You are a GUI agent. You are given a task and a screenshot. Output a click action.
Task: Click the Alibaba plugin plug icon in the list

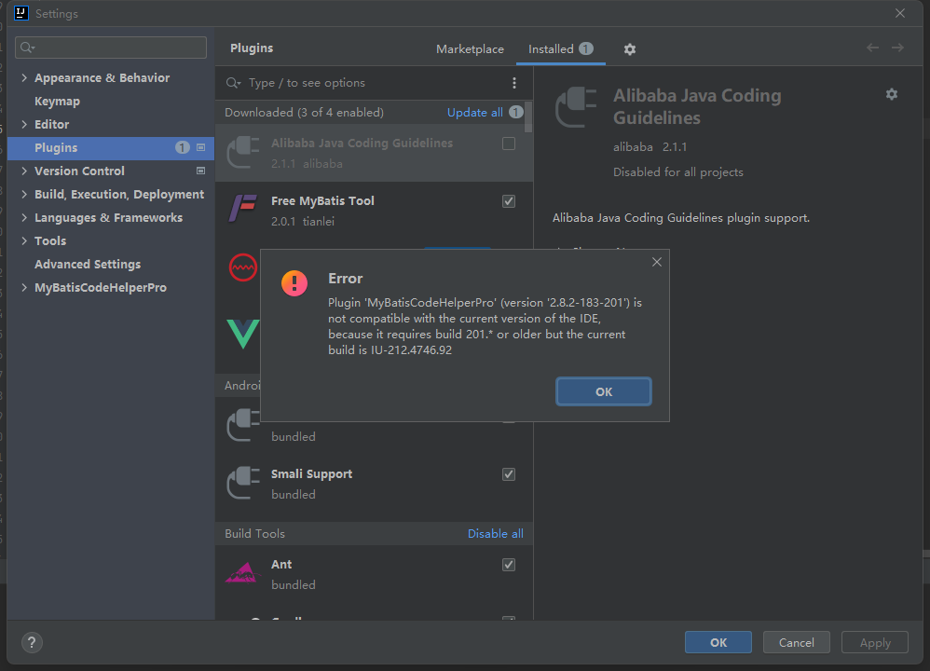pyautogui.click(x=243, y=153)
